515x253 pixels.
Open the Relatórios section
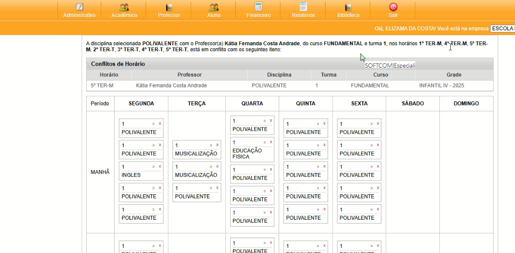303,10
